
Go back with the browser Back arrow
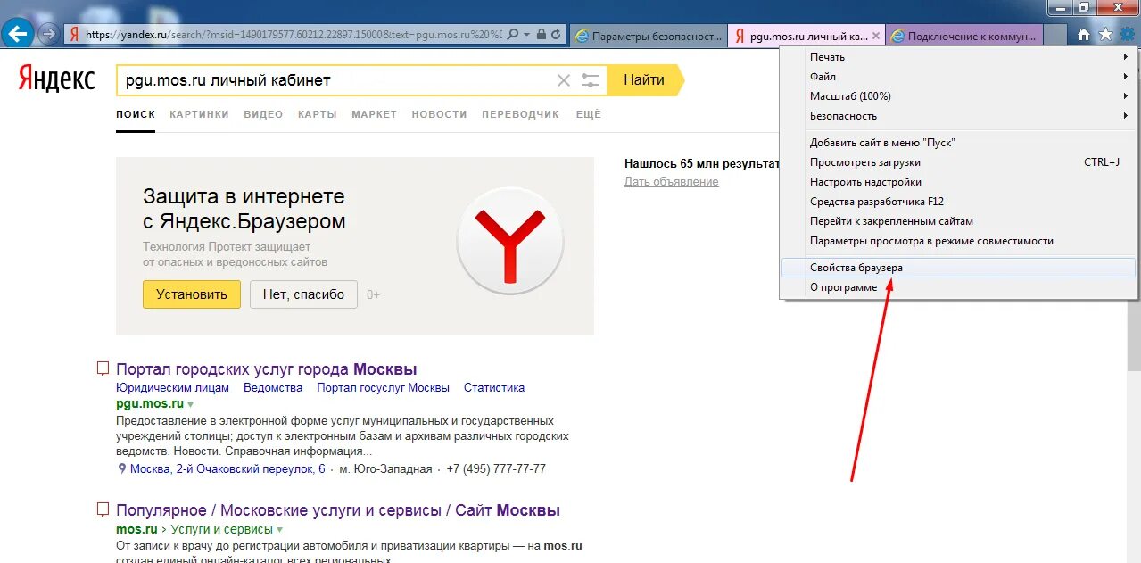coord(18,34)
